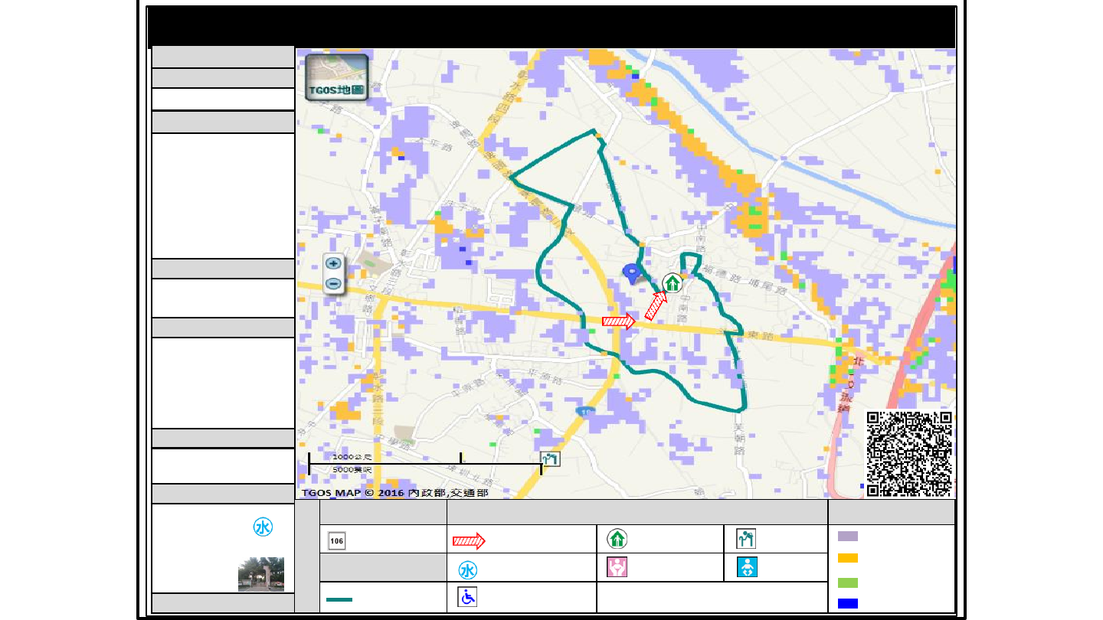Click the blue route 19 shield on the map
The image size is (1103, 620).
585,412
